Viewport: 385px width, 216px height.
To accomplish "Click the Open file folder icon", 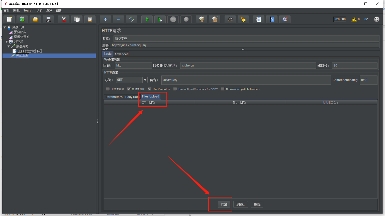I will [x=35, y=19].
